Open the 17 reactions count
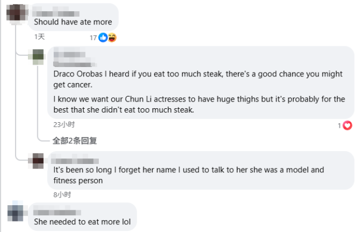 [x=93, y=37]
